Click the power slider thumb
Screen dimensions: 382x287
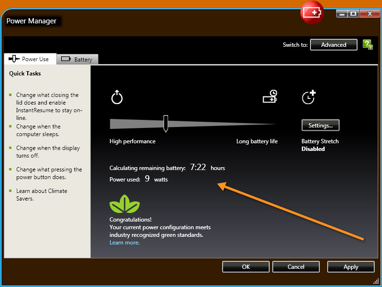pyautogui.click(x=166, y=124)
